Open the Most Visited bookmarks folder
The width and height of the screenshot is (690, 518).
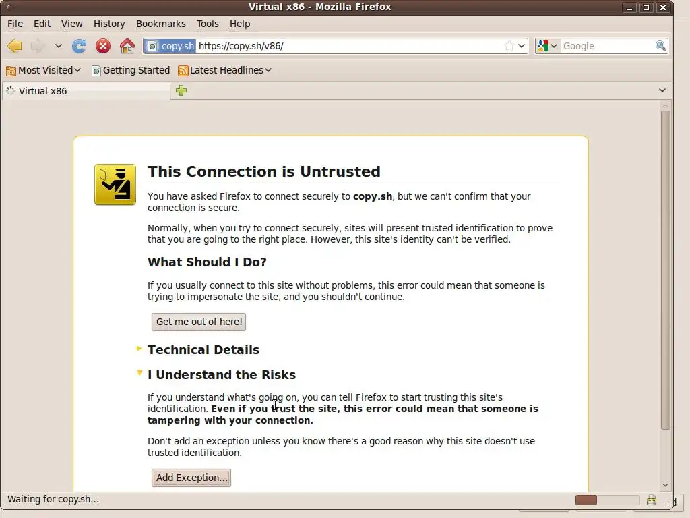click(43, 70)
